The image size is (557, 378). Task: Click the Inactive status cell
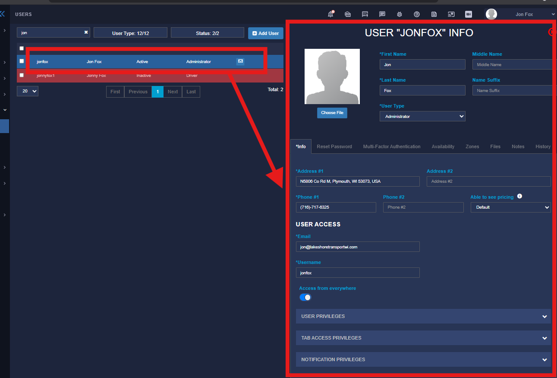click(x=144, y=76)
